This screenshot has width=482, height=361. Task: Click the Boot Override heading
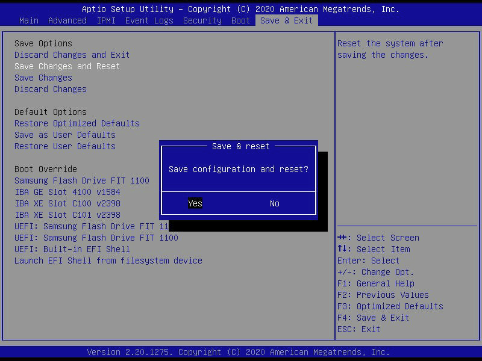pyautogui.click(x=46, y=169)
